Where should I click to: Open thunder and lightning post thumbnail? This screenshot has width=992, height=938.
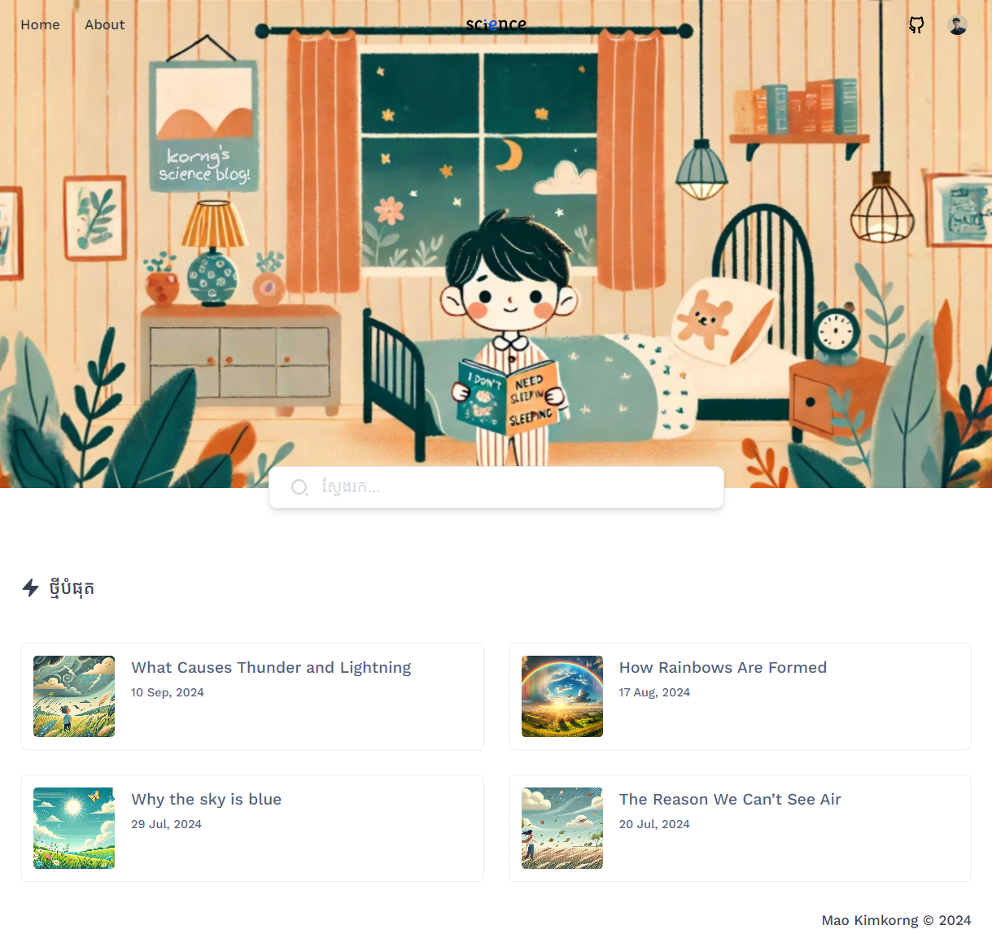(74, 696)
